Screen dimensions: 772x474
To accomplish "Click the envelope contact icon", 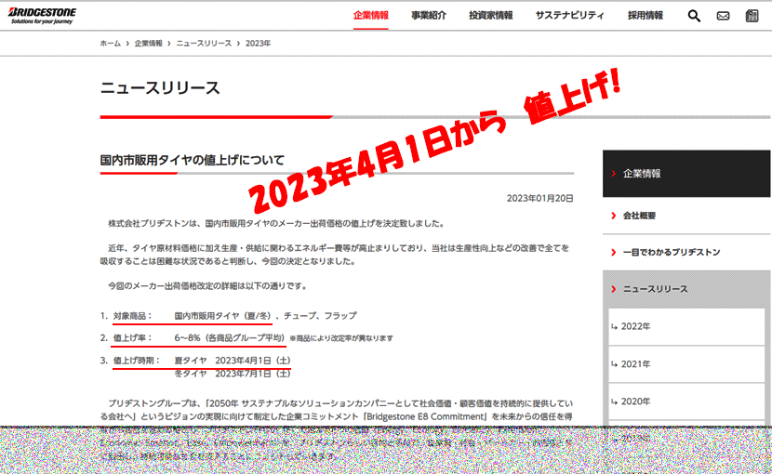I will coord(723,16).
